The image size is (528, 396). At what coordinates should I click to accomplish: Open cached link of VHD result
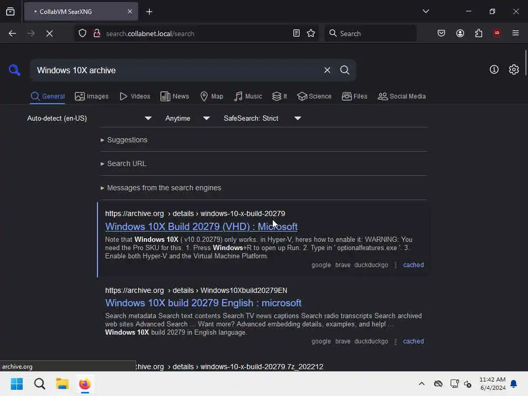click(x=414, y=265)
